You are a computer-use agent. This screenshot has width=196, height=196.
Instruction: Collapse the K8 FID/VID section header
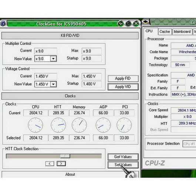click(70, 36)
